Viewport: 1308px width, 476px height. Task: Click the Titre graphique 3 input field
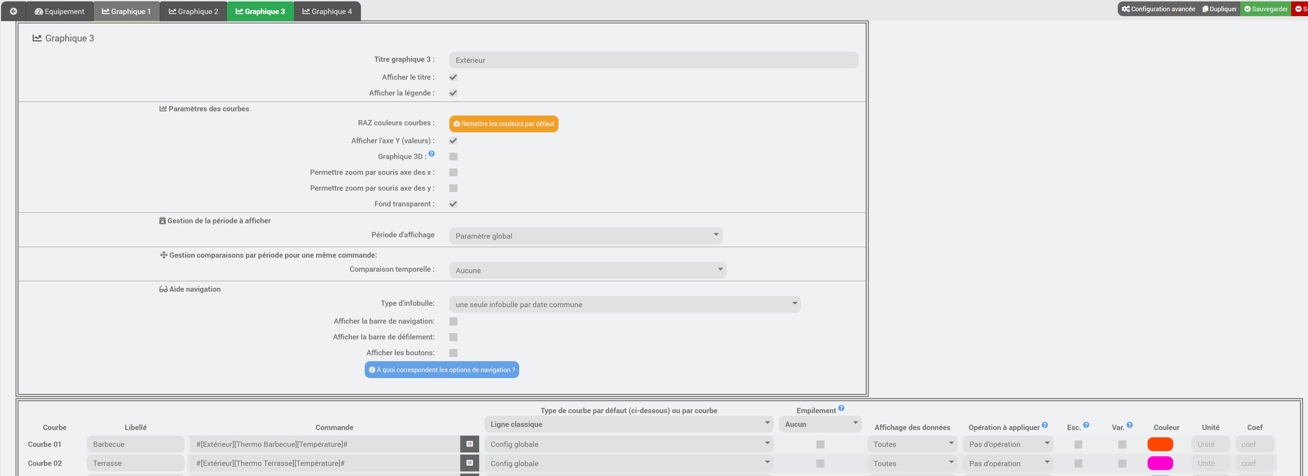pos(653,60)
